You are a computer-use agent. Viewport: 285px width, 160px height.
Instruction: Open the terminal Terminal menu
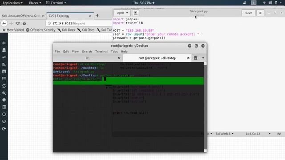[101, 52]
